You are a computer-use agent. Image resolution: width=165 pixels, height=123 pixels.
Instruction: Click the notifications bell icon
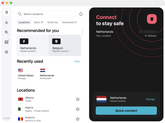81,14
